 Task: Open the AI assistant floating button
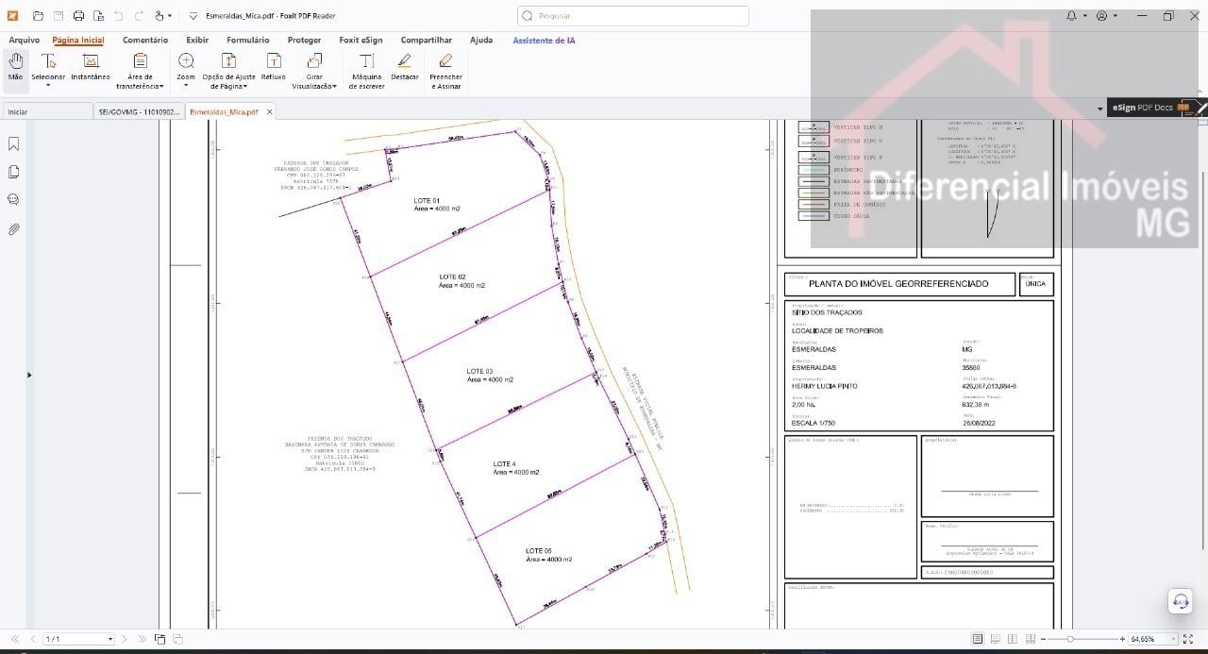[1180, 601]
